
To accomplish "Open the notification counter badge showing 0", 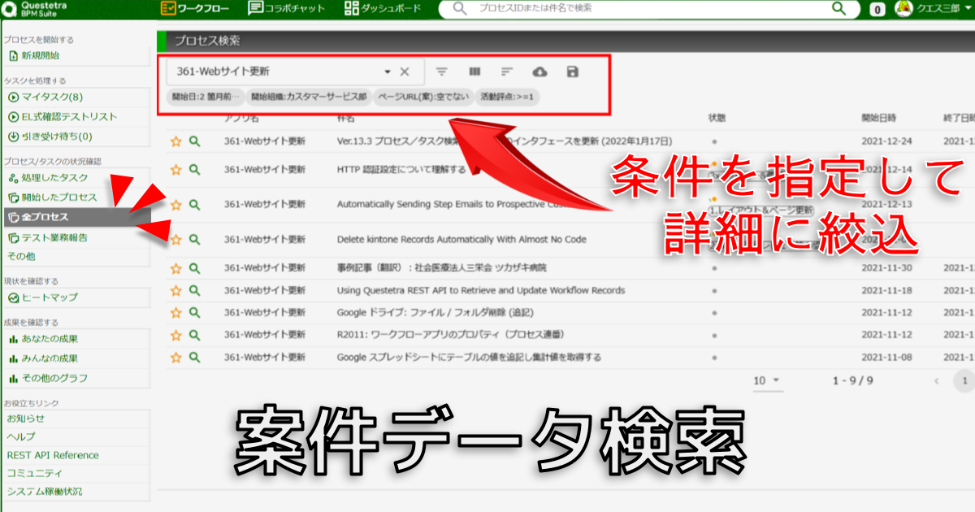I will click(x=877, y=10).
